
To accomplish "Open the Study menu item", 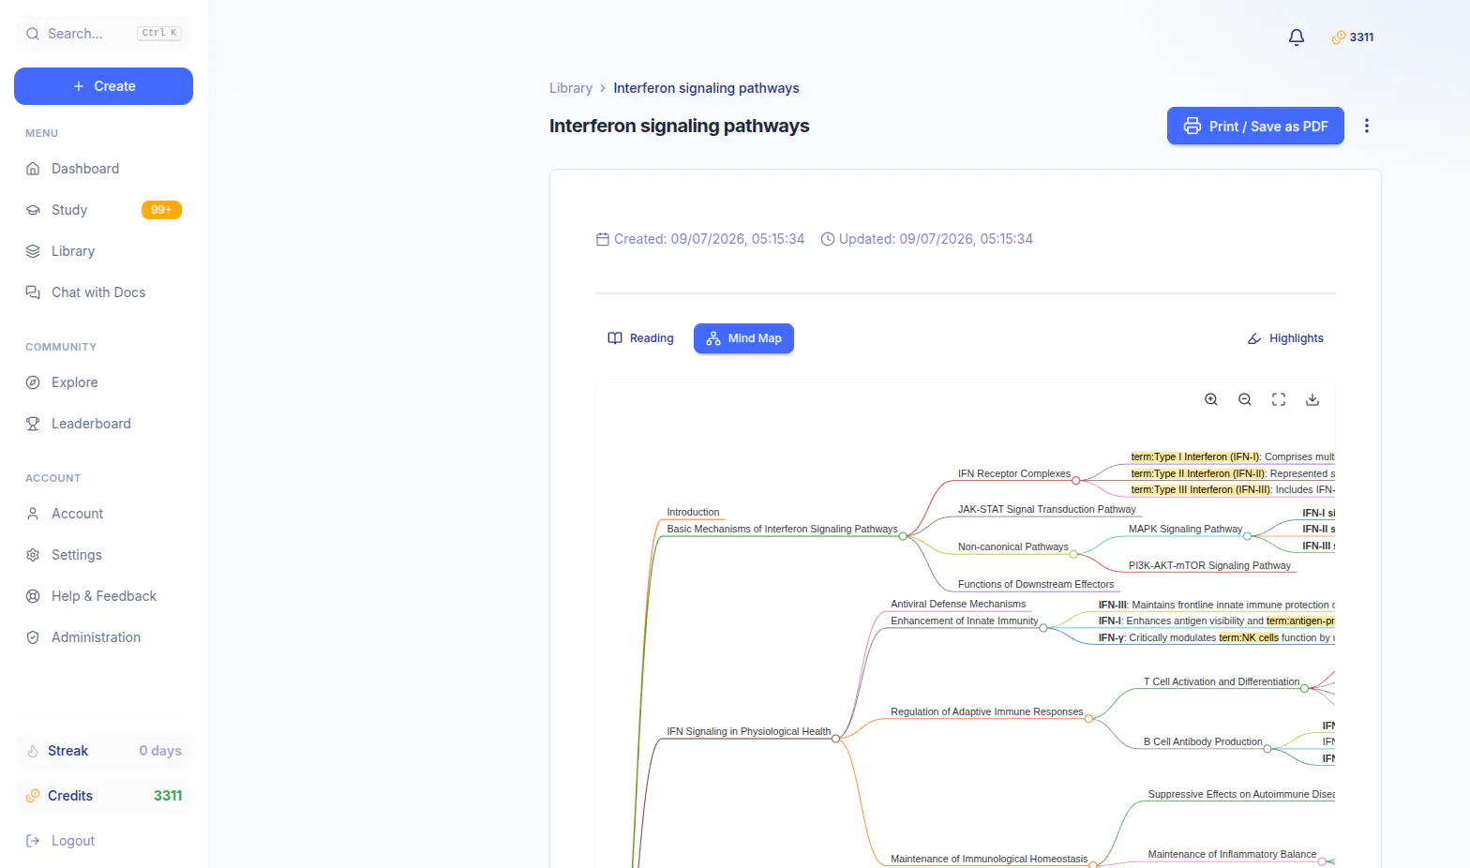I will [103, 210].
